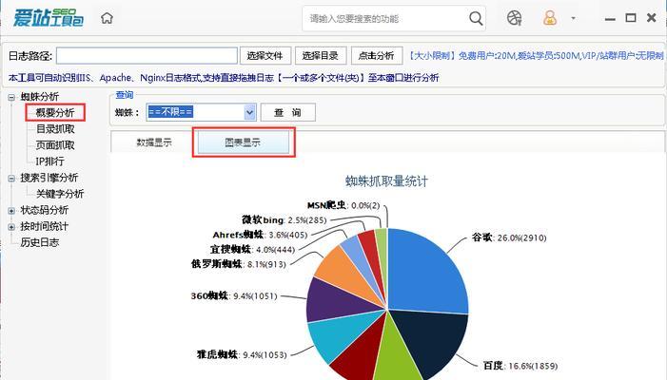Image resolution: width=667 pixels, height=380 pixels.
Task: Click the 日志路径 input field
Action: (147, 56)
